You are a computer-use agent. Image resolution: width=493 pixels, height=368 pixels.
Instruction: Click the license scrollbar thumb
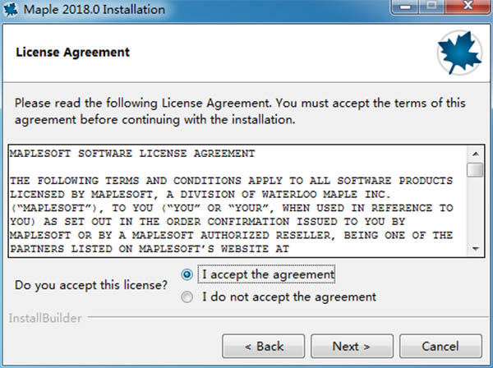(476, 170)
